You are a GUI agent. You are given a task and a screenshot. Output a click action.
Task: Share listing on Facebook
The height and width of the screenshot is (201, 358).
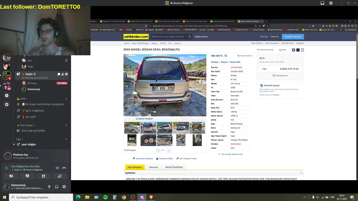click(x=293, y=50)
